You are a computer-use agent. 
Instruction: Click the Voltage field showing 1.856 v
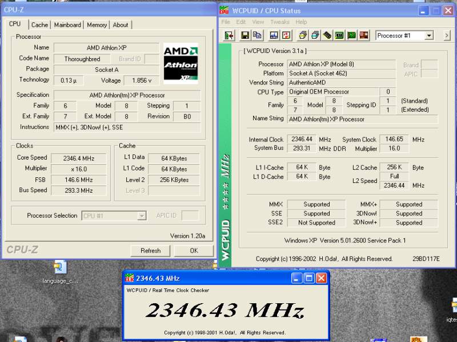click(142, 80)
